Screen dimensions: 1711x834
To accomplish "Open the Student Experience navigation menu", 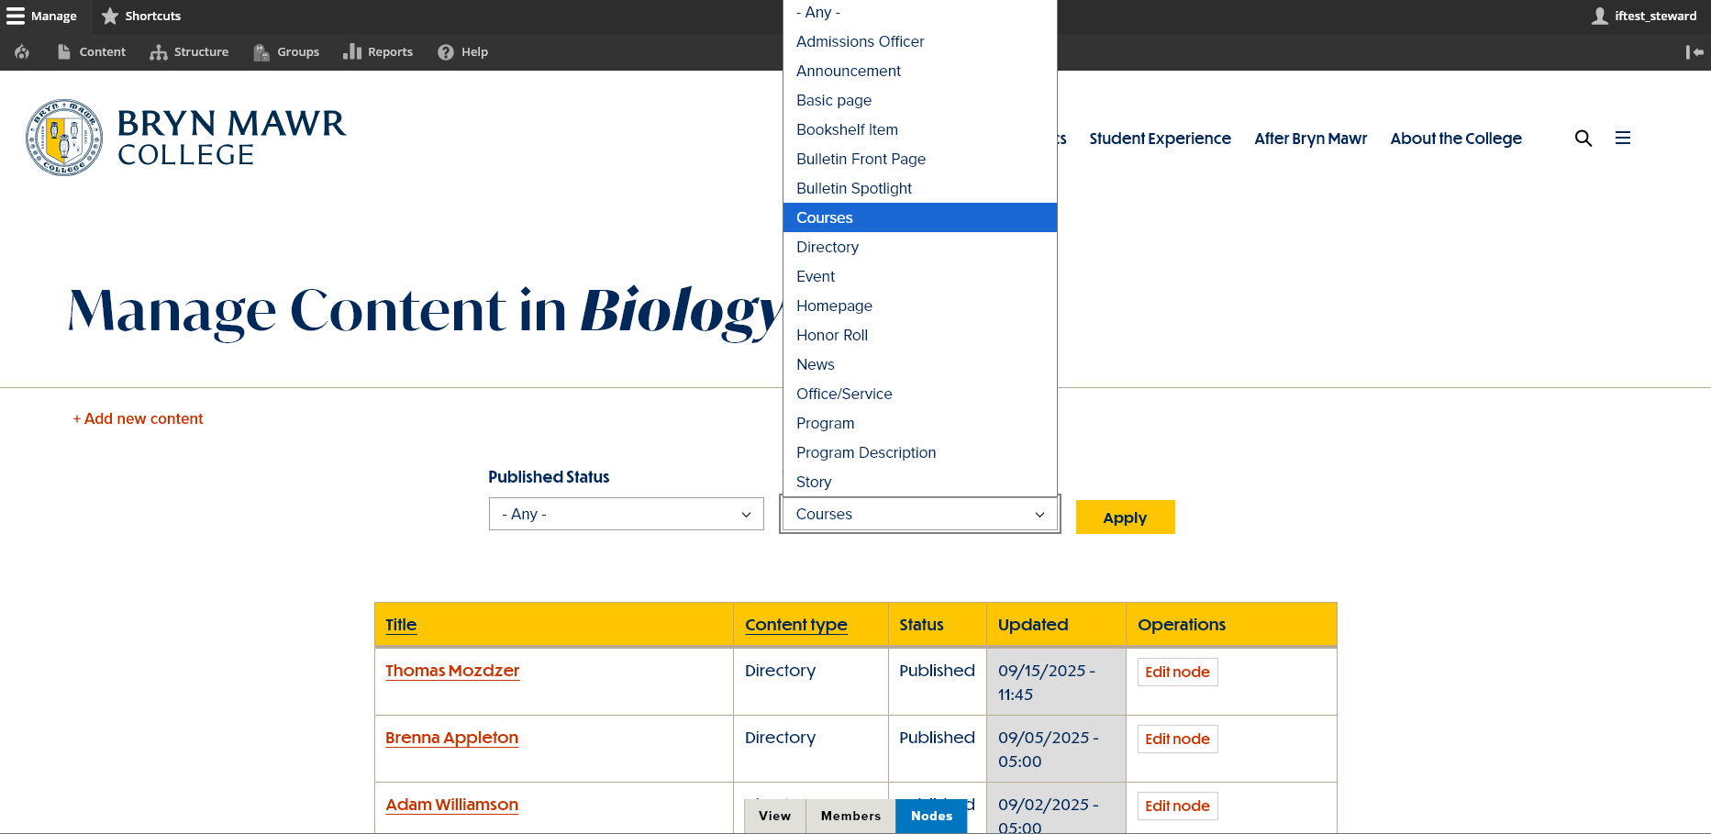I will click(1160, 138).
